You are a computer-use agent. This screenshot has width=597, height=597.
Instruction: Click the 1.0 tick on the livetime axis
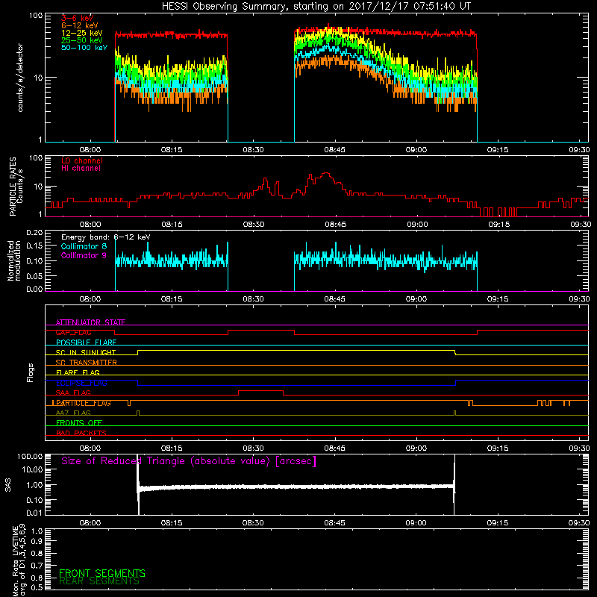tap(37, 531)
